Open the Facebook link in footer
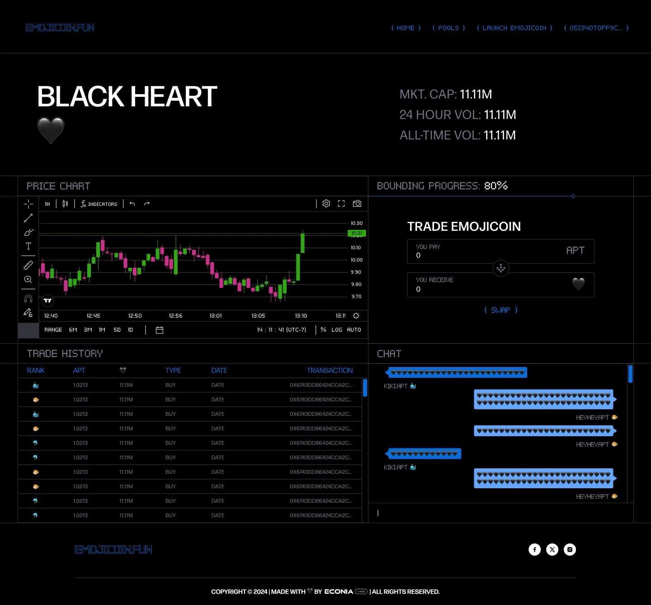The width and height of the screenshot is (651, 605). click(535, 549)
